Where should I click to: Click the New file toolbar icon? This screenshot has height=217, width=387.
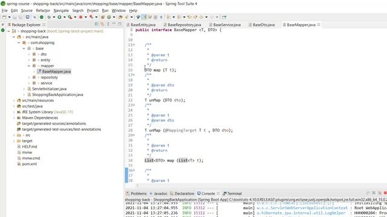coord(4,17)
